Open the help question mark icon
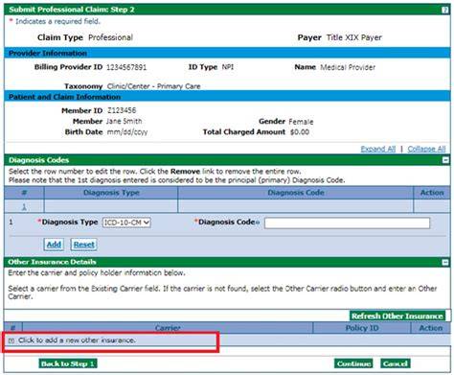 pos(444,10)
